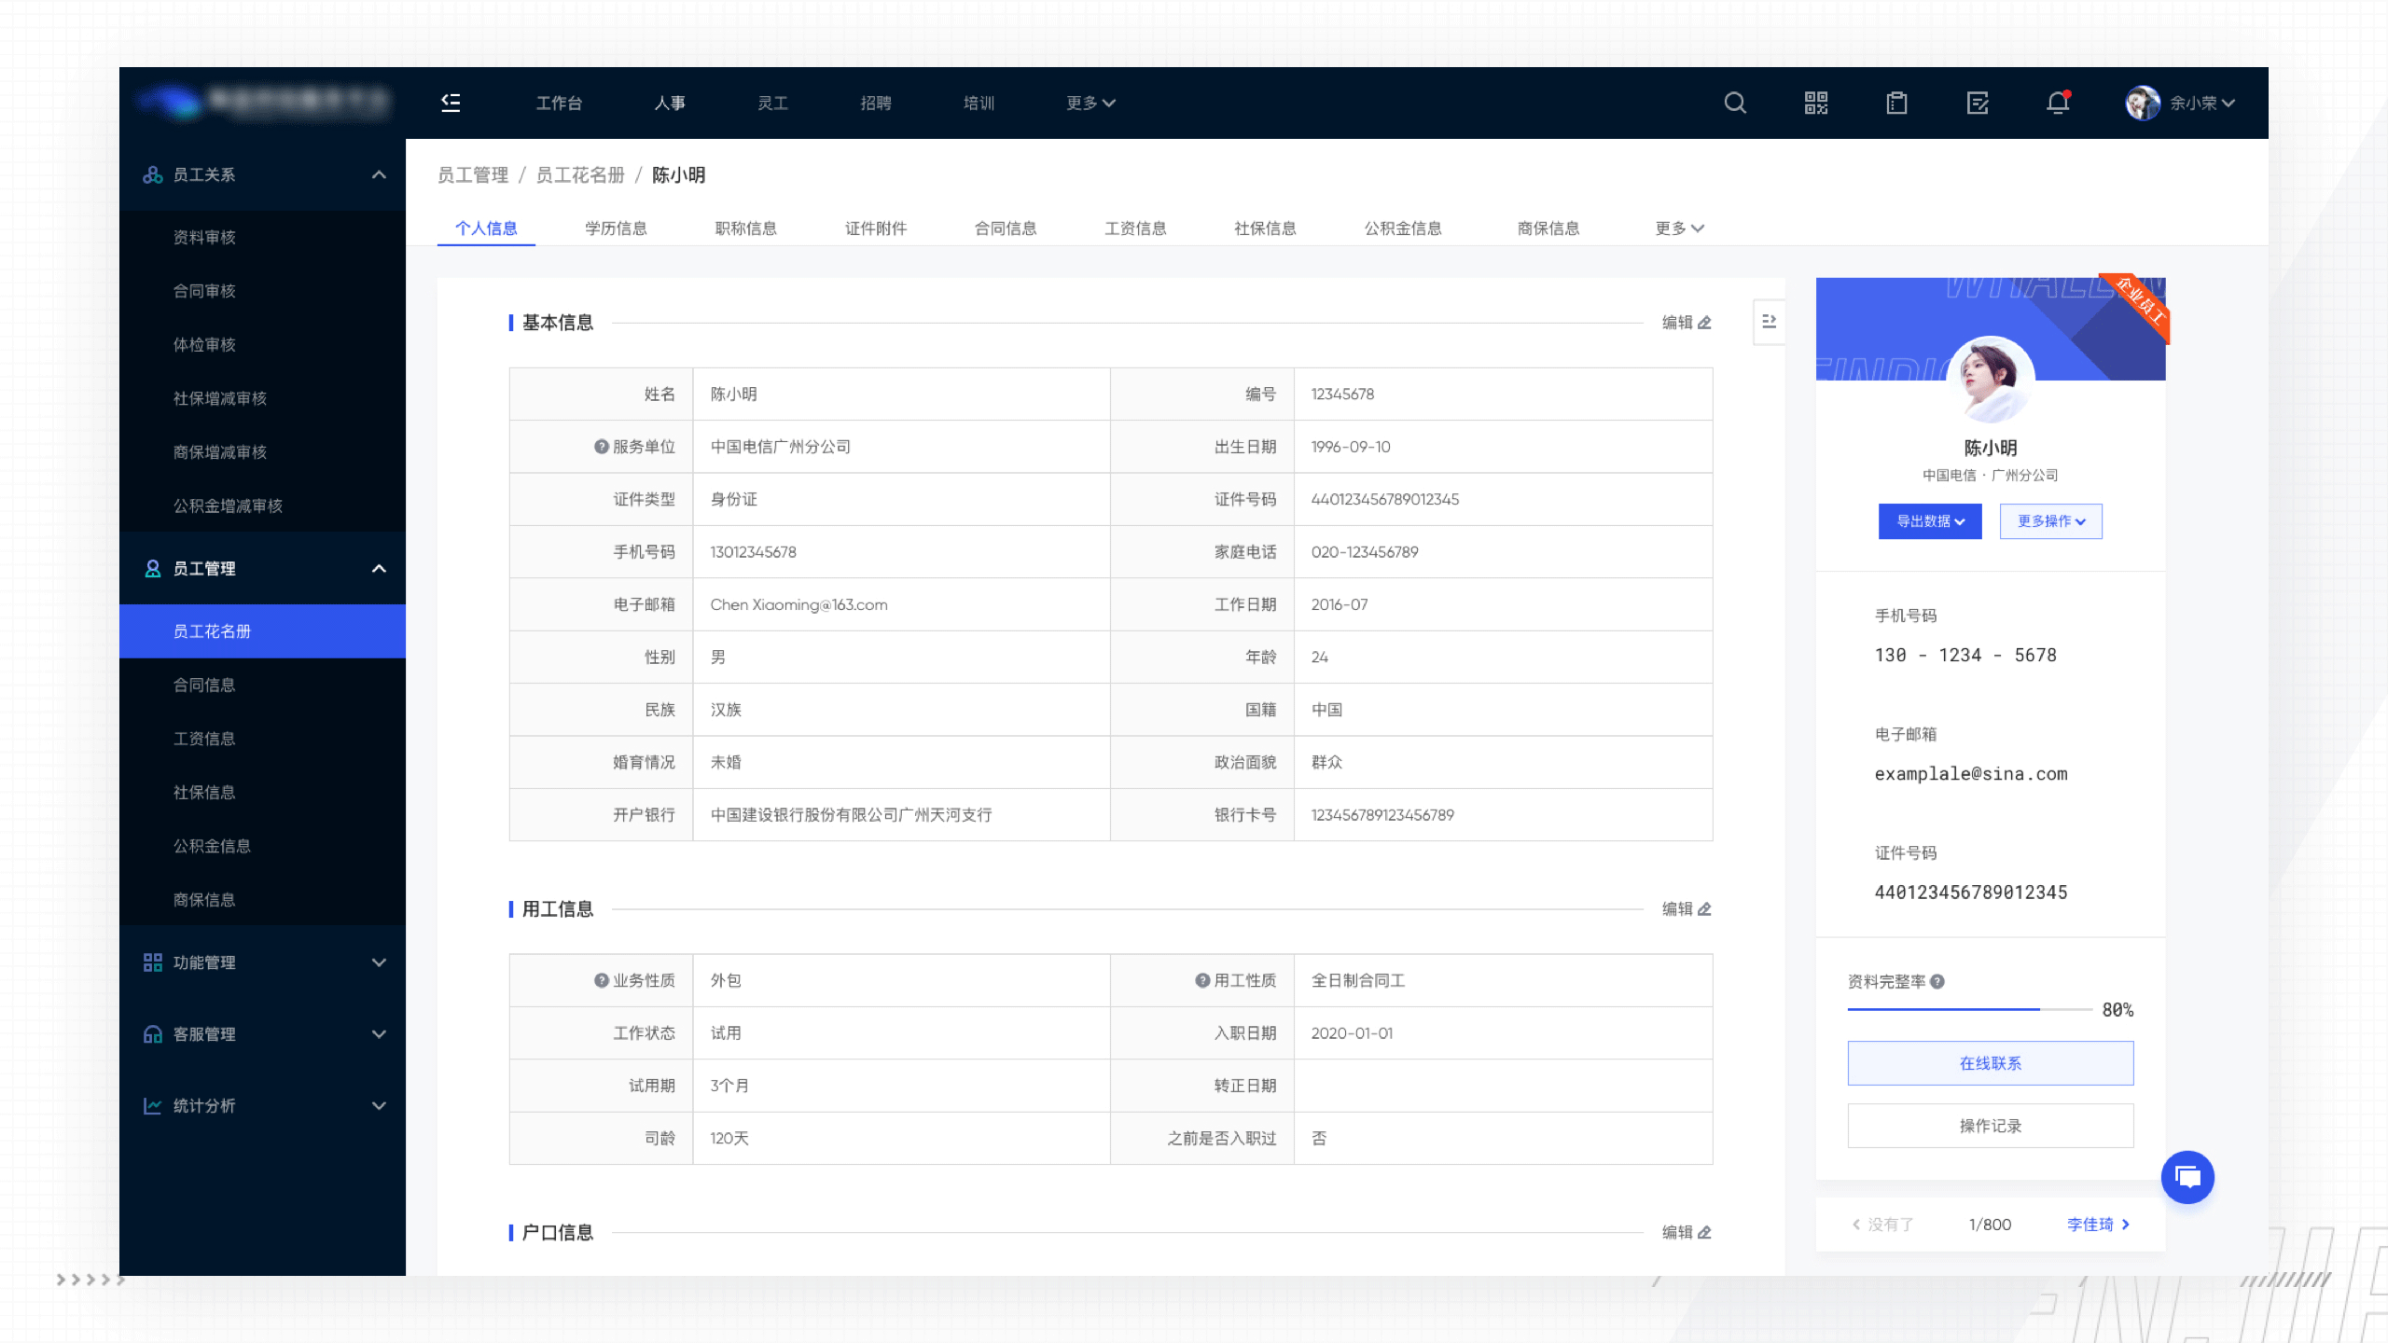Click the 资料完整率 progress bar

(x=1968, y=1009)
